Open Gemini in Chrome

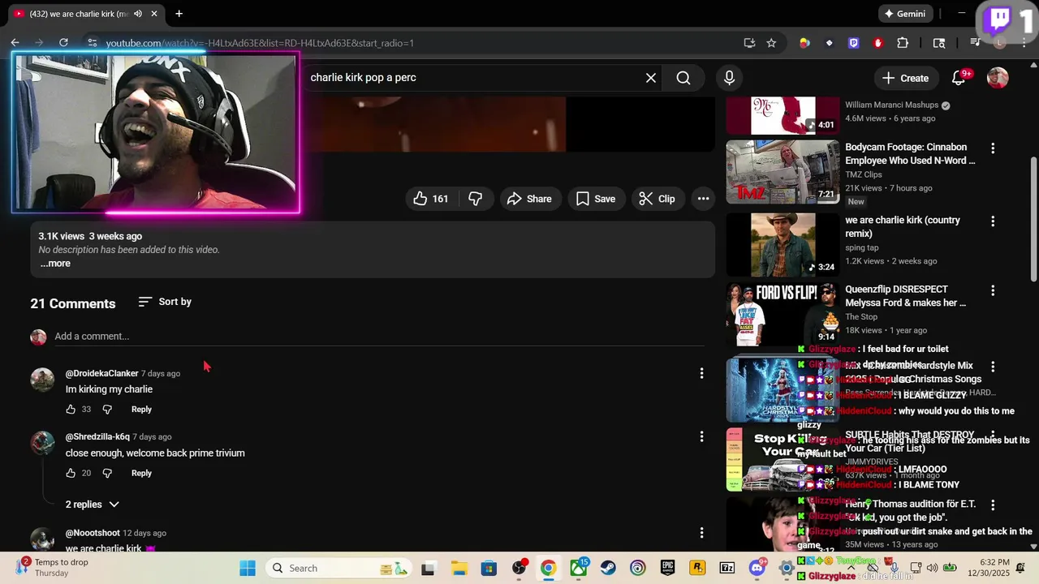(x=905, y=14)
